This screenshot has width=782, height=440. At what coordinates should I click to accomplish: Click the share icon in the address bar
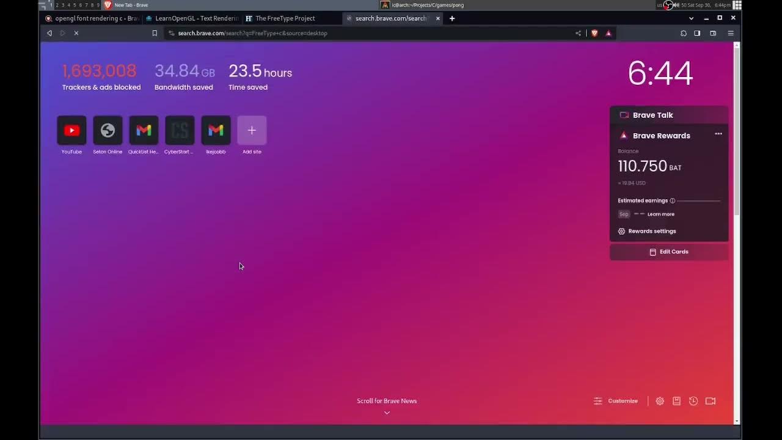point(578,33)
